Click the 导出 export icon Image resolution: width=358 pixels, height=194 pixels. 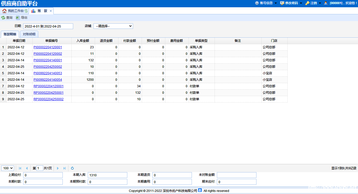(18, 18)
